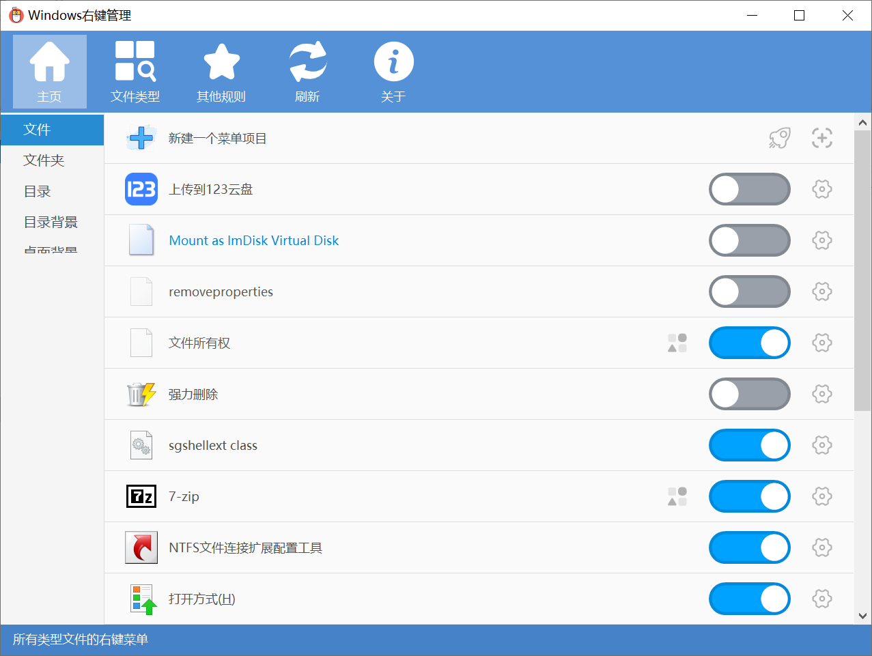Open settings gear for 7-zip
This screenshot has height=656, width=872.
tap(822, 496)
